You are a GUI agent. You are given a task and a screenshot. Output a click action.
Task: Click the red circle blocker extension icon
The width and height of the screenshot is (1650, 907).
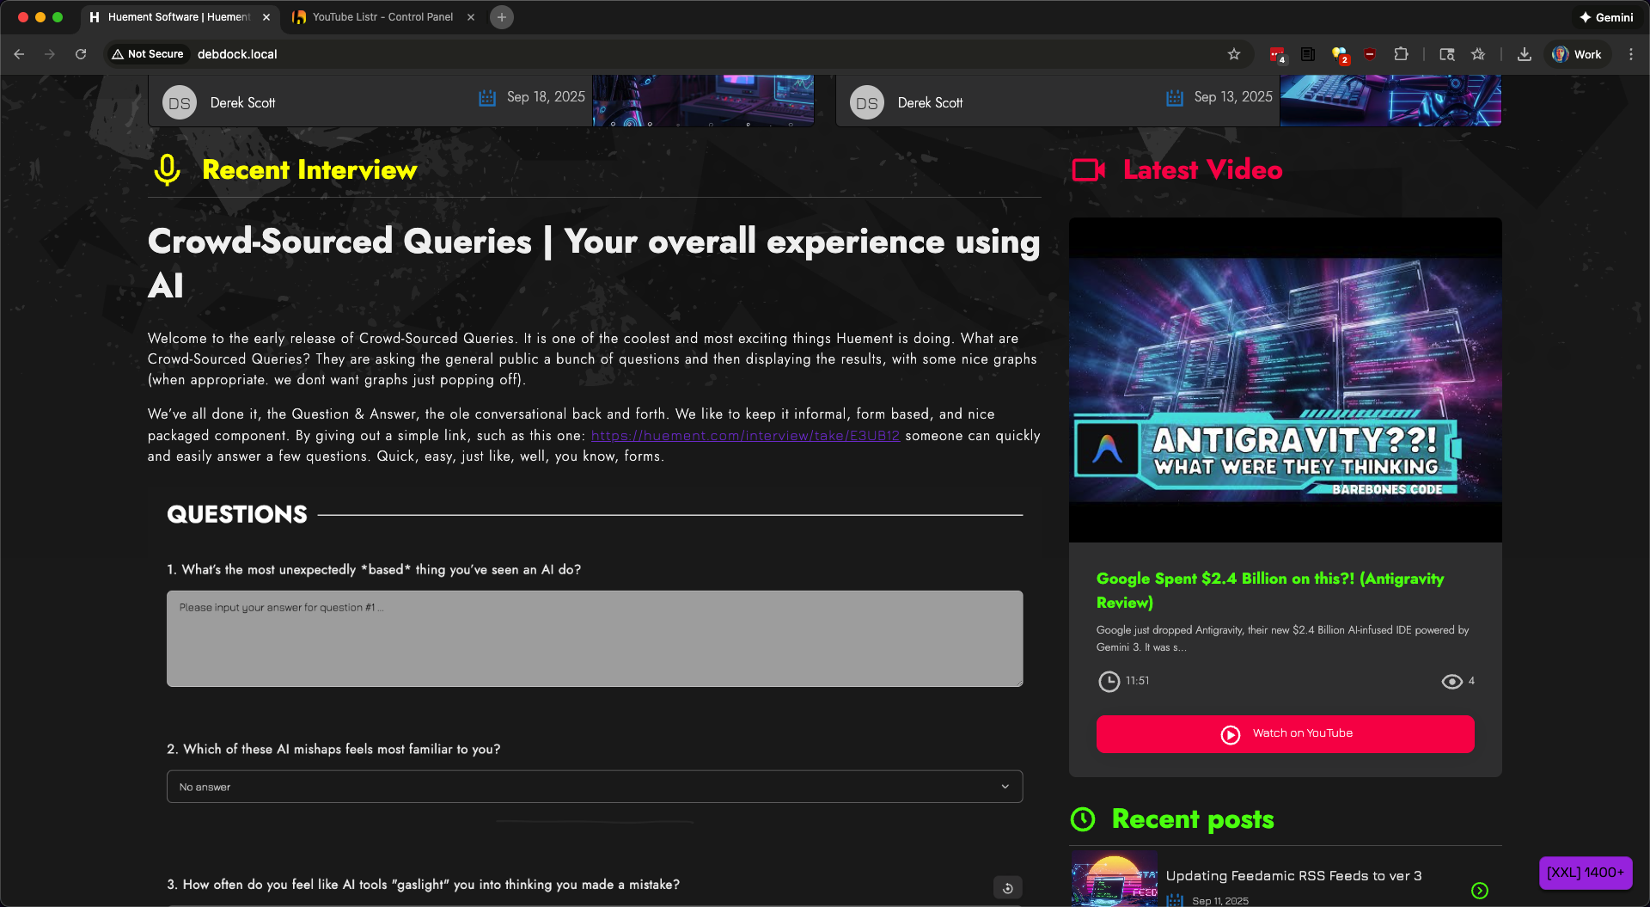1370,54
